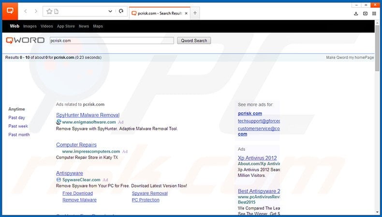The width and height of the screenshot is (382, 217).
Task: Select the Web search category
Action: [15, 26]
